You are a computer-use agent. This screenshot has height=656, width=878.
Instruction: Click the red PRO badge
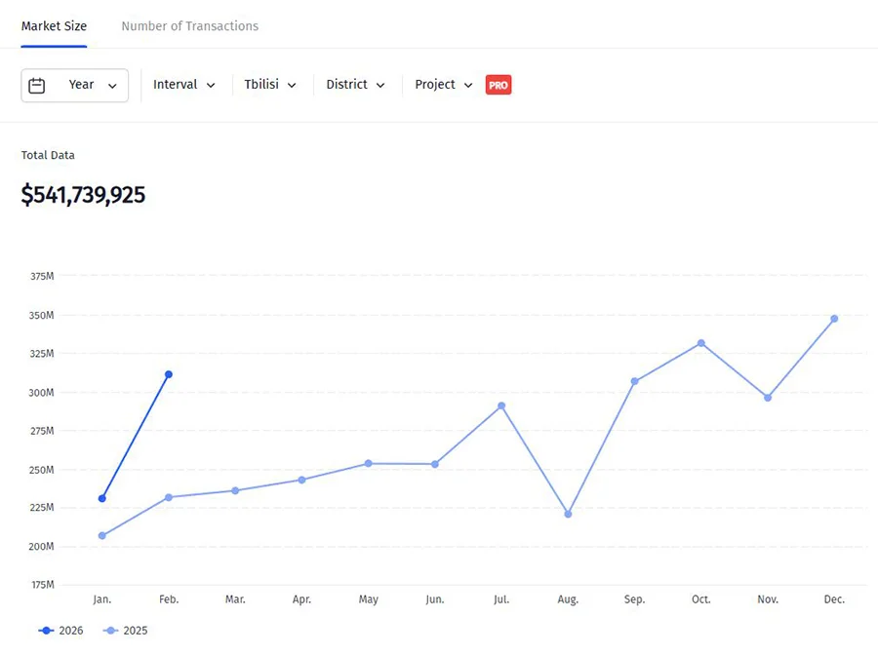(x=499, y=85)
